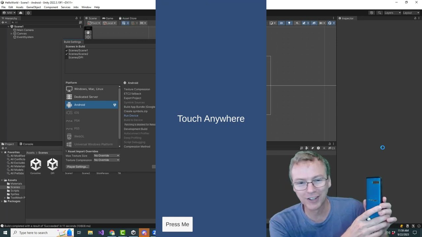This screenshot has width=422, height=237.
Task: Toggle hidden objects visibility eye icon
Action: tap(314, 23)
